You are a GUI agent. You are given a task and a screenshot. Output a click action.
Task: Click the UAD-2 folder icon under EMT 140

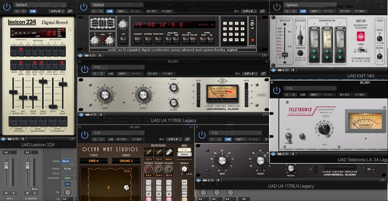click(x=287, y=70)
